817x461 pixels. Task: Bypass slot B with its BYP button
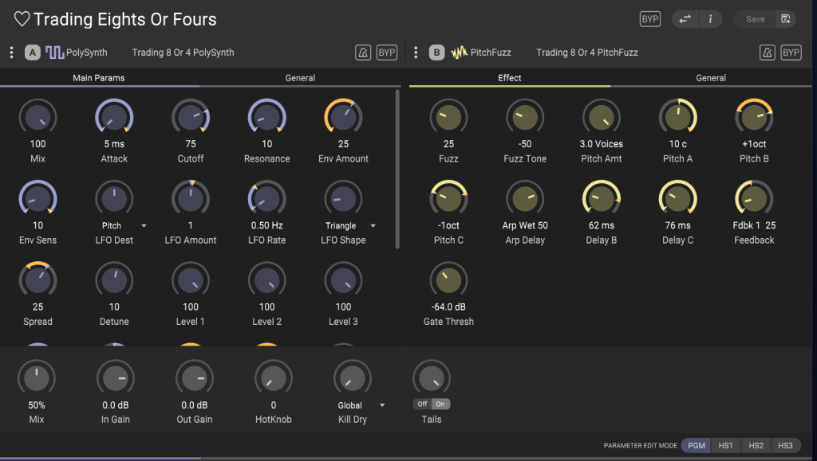pos(791,53)
